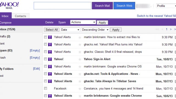Image resolution: width=176 pixels, height=99 pixels.
Task: Select checkbox for Sun 10/6/13 Yahoo! Alerts email
Action: pos(45,96)
